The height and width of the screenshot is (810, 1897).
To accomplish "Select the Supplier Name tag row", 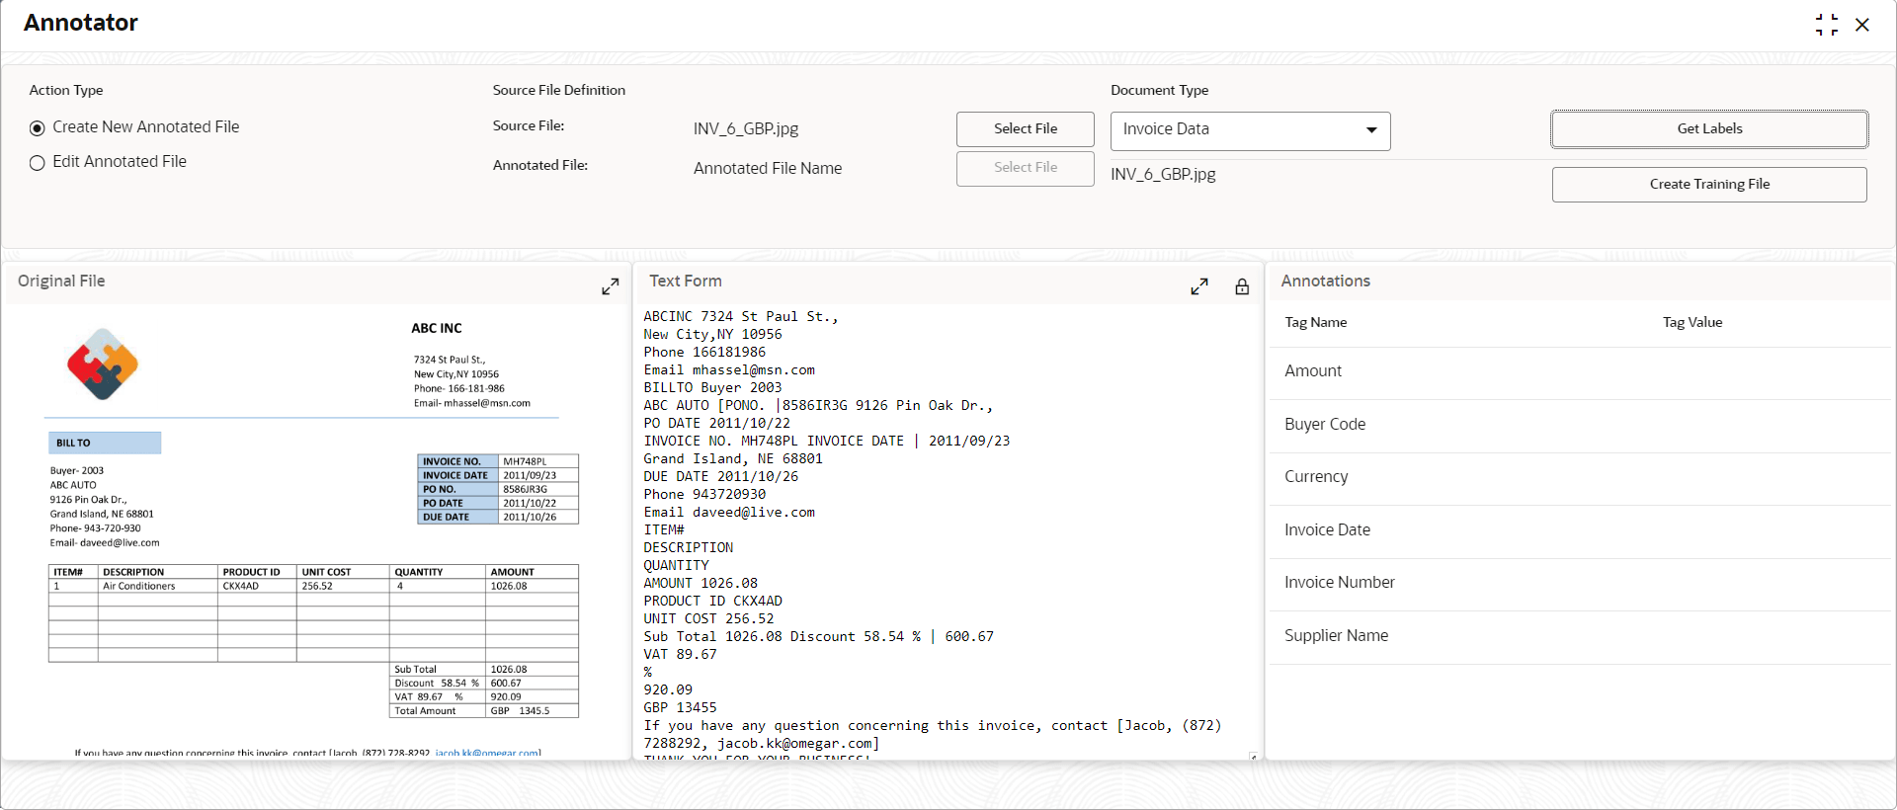I will click(x=1580, y=636).
